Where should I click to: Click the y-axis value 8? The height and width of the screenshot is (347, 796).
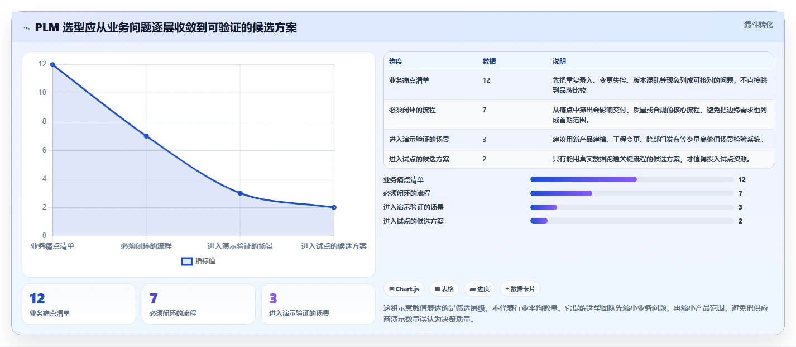[44, 122]
